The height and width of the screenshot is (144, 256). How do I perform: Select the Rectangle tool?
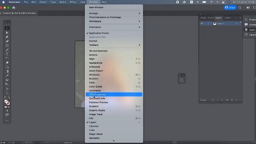click(7, 46)
